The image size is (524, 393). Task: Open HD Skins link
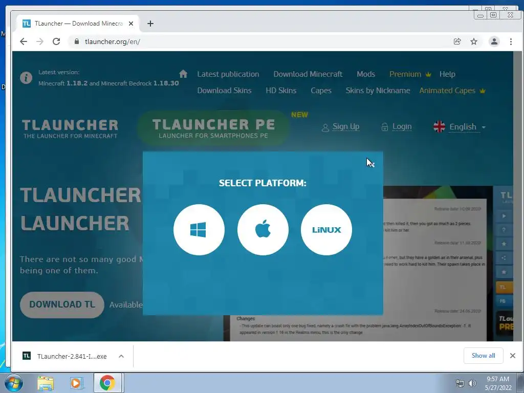[281, 91]
